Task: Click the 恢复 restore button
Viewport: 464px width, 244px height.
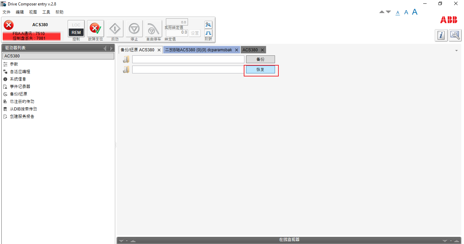Action: 260,70
